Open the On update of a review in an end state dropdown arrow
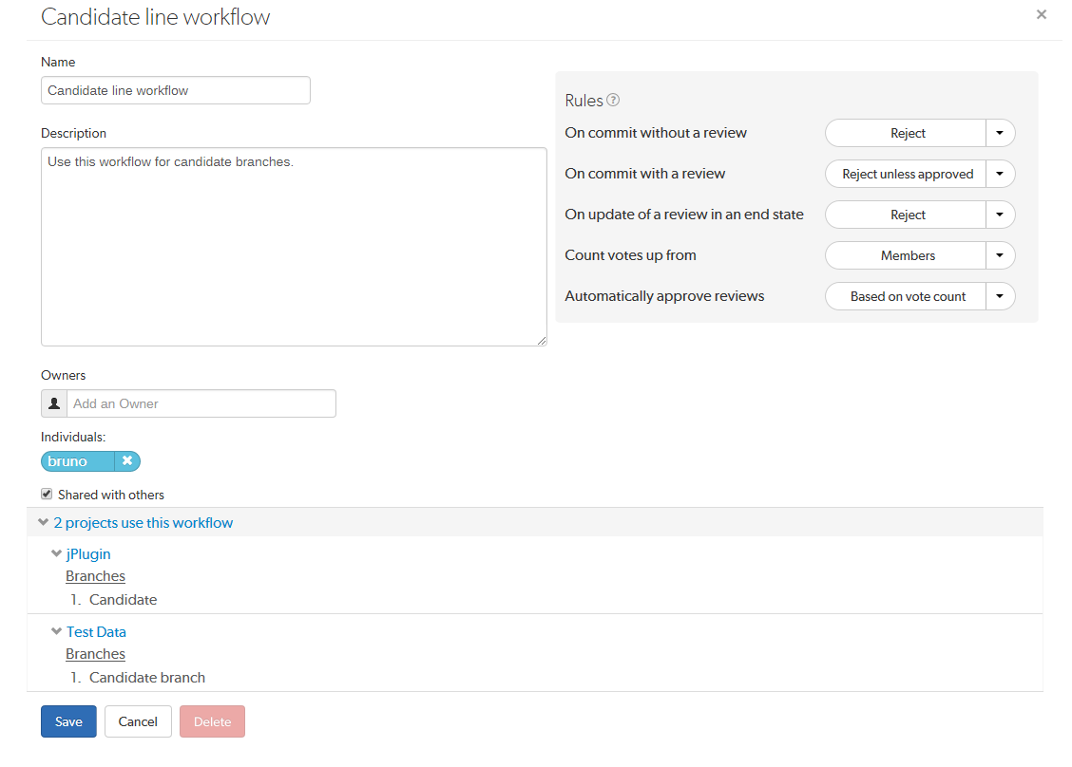Screen dimensions: 1072x767 [x=1000, y=215]
